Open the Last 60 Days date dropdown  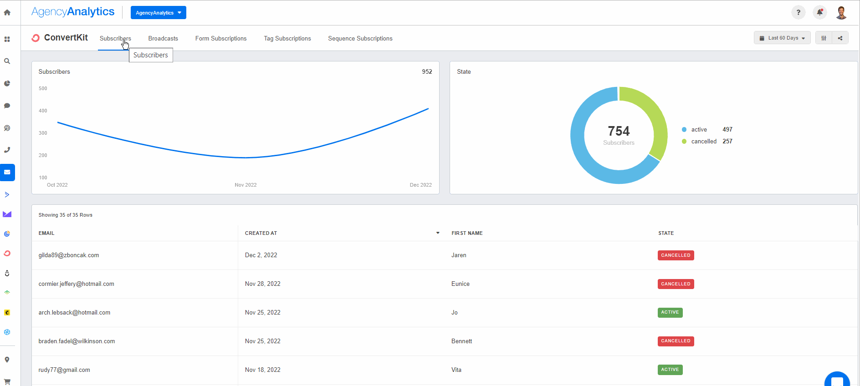tap(782, 38)
